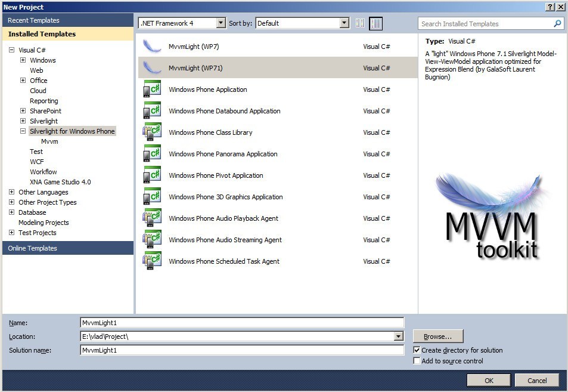This screenshot has width=568, height=392.
Task: Expand the Other Languages node
Action: (x=11, y=192)
